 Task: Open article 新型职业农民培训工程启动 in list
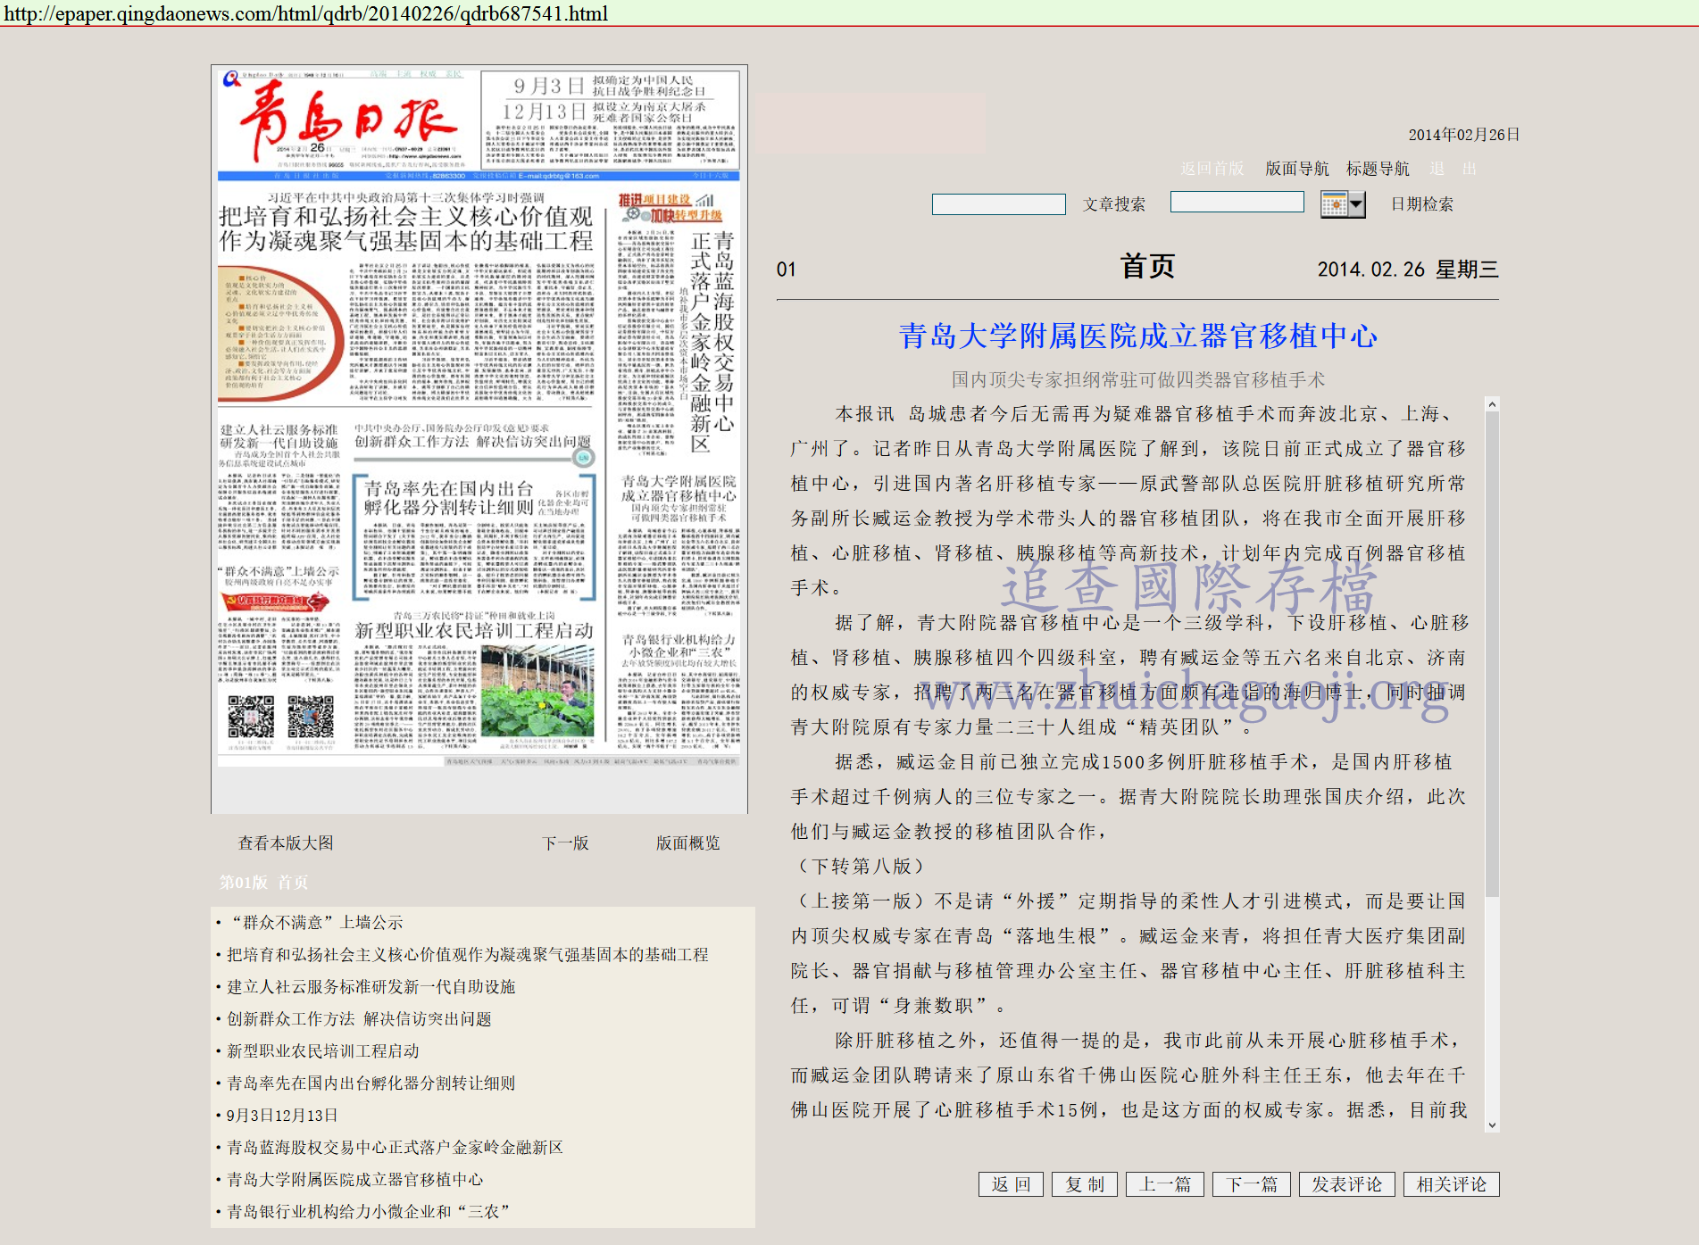point(322,1051)
